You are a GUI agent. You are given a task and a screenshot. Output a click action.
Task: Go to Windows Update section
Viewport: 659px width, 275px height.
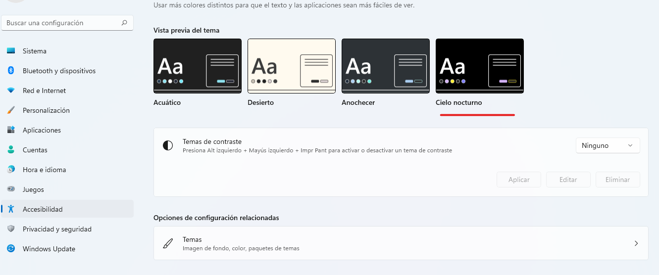tap(67, 249)
